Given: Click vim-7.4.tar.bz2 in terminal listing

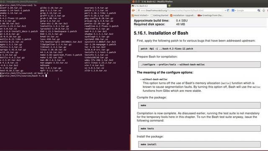Looking at the screenshot, I should [94, 65].
